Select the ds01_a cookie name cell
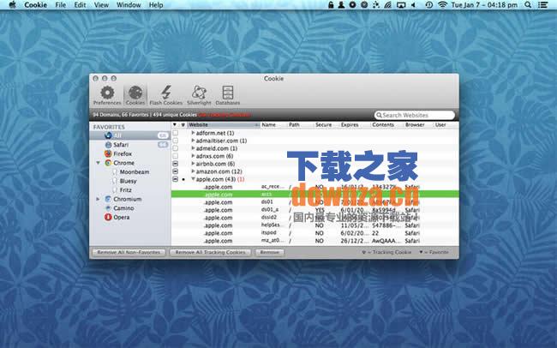 tap(270, 210)
